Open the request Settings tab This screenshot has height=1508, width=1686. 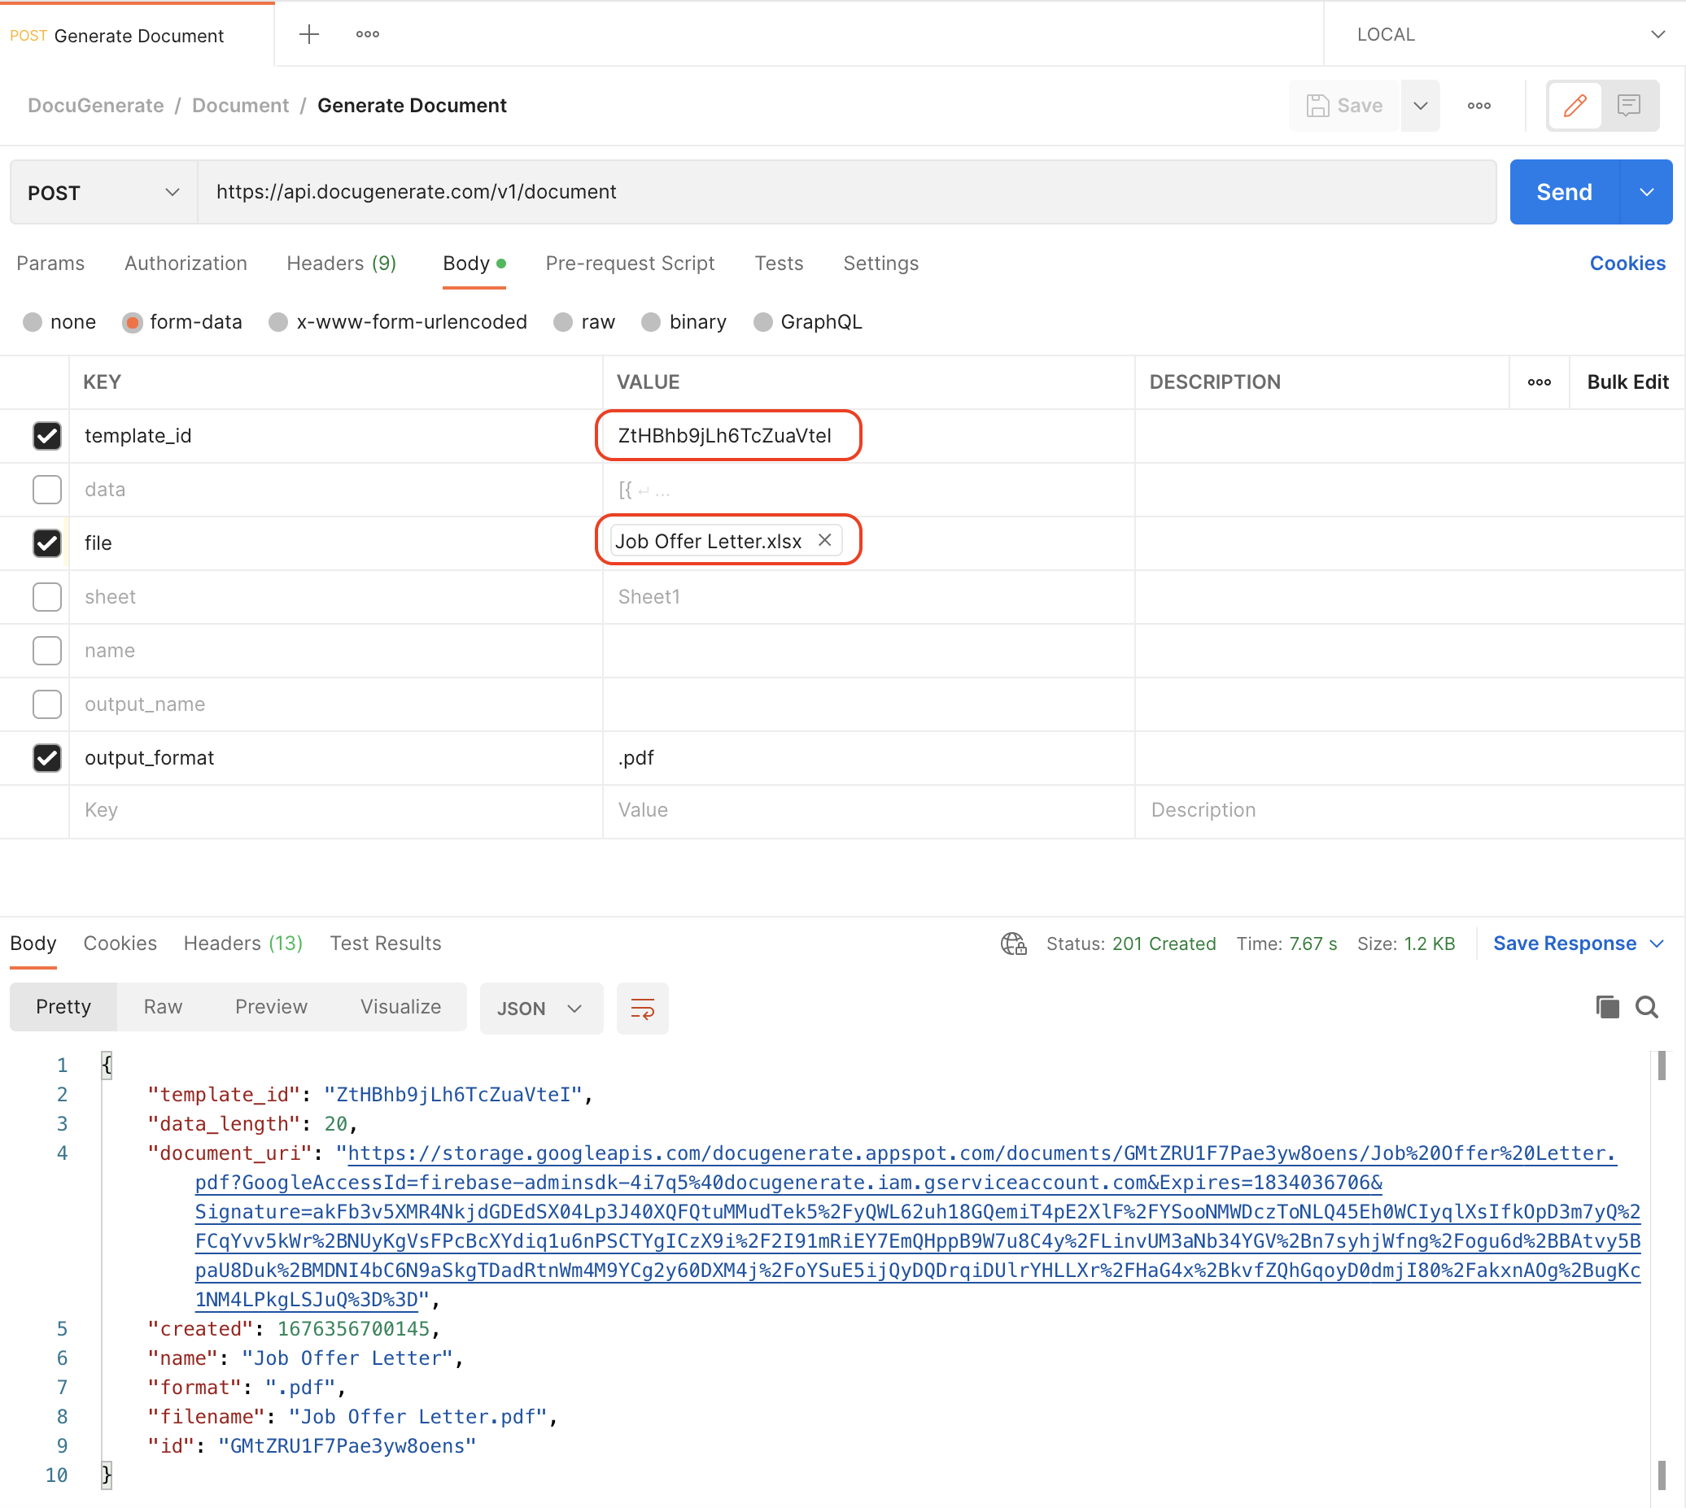pos(880,264)
